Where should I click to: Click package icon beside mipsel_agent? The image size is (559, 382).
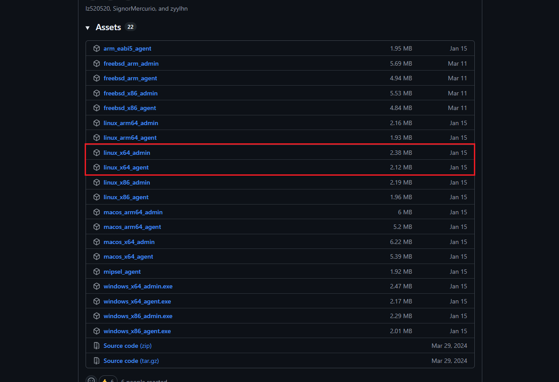(x=97, y=272)
